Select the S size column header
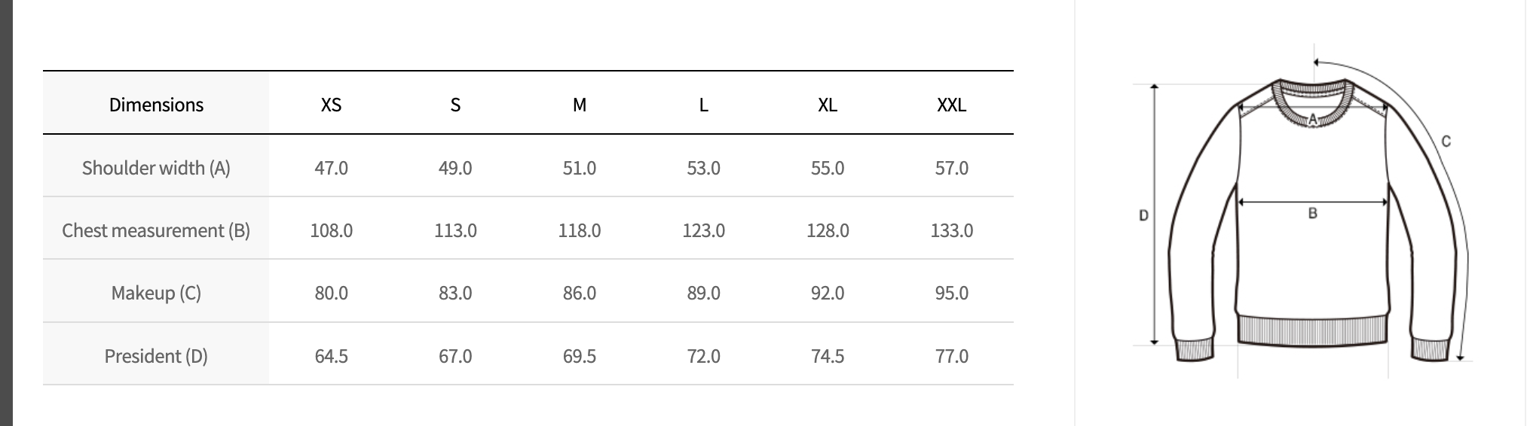This screenshot has width=1527, height=426. [x=455, y=105]
